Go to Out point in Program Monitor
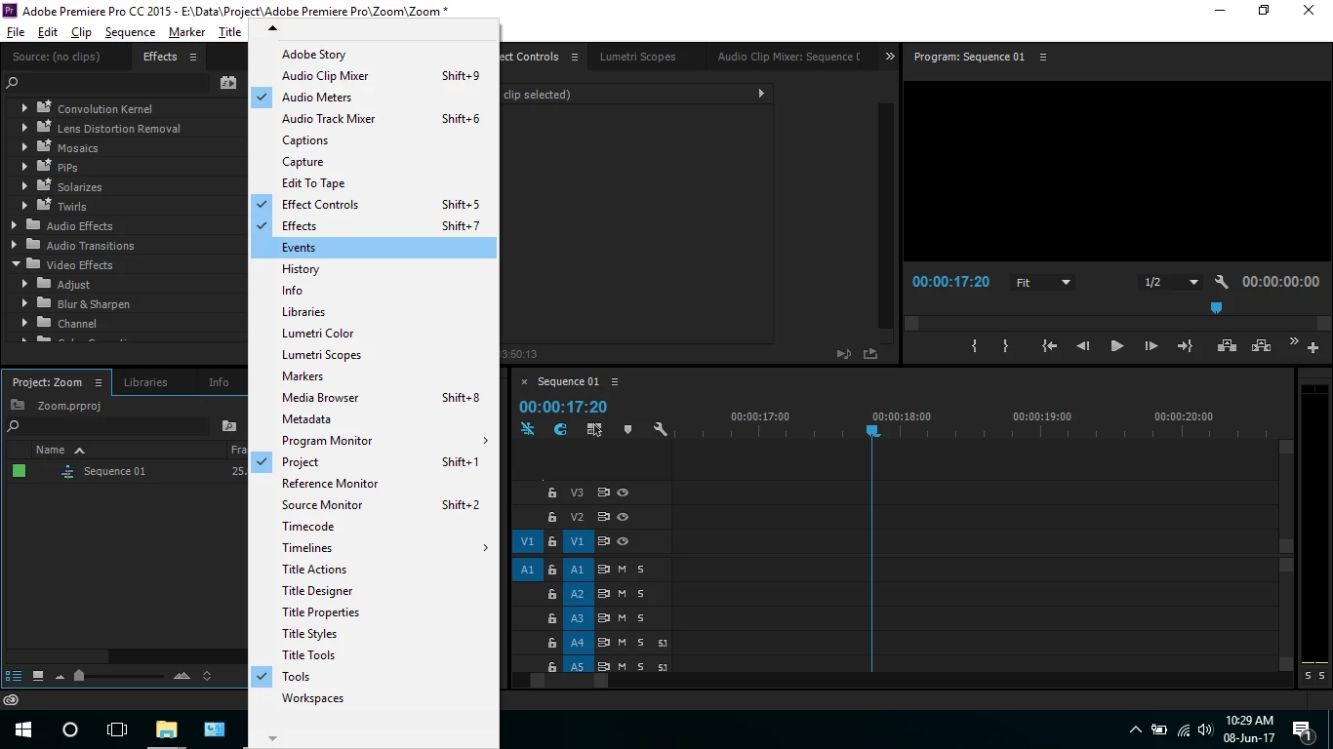Screen dimensions: 1333x749 pos(1185,346)
